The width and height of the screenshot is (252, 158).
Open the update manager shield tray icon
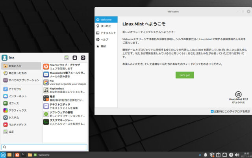click(212, 154)
